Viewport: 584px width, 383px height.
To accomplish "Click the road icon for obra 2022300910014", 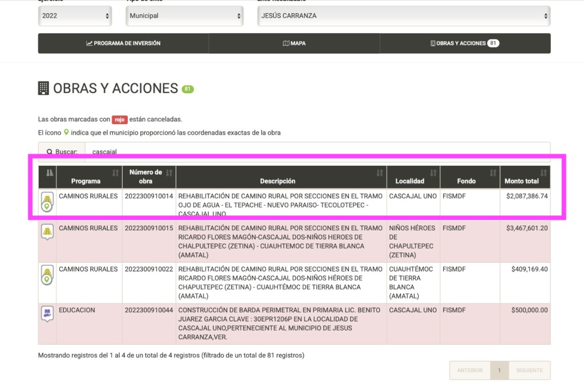I will pos(47,201).
